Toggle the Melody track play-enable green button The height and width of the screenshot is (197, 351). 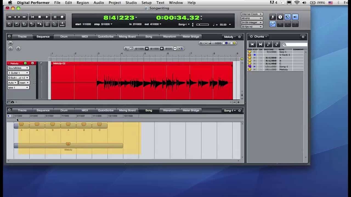(25, 63)
